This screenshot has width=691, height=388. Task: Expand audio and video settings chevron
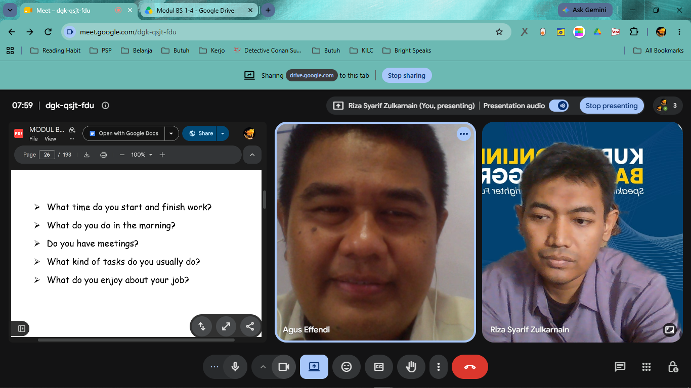[x=263, y=367]
